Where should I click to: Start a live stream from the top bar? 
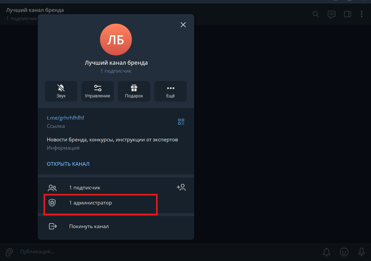(331, 14)
